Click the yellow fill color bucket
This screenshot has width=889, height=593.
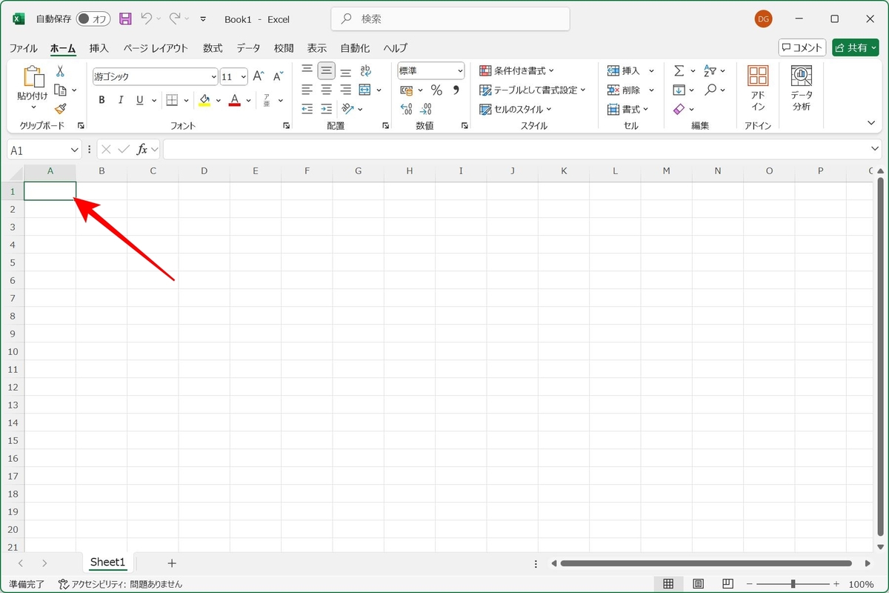coord(204,100)
